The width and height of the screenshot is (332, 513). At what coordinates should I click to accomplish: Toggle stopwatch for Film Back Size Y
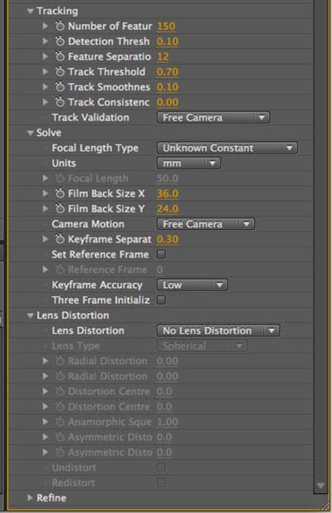pyautogui.click(x=60, y=208)
